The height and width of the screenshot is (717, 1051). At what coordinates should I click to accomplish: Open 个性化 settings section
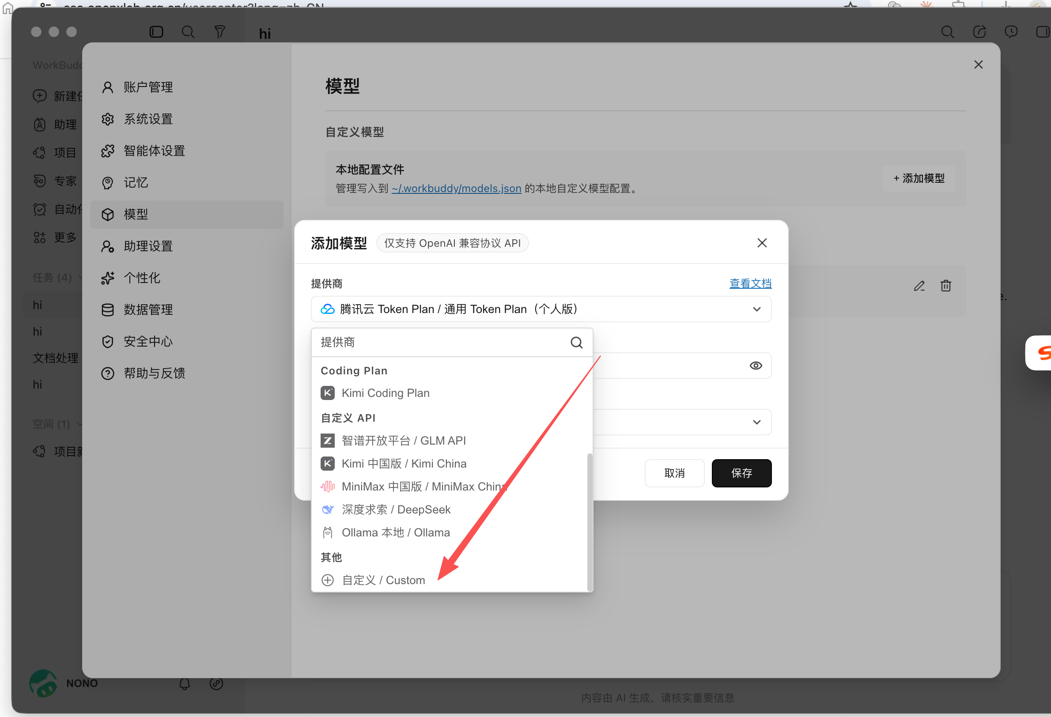186,278
